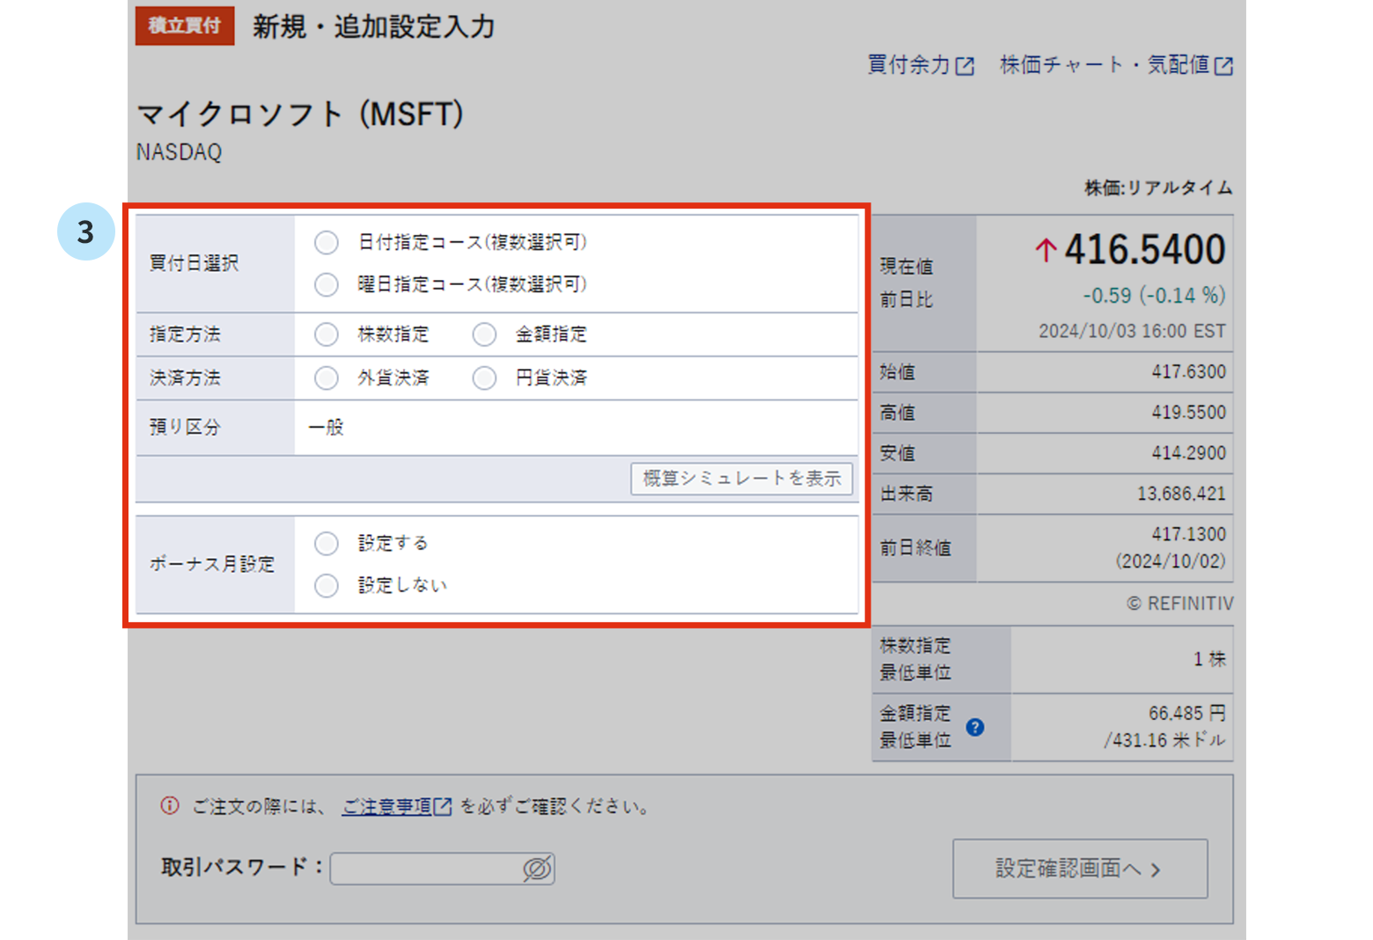
Task: Click 指定方法 row label
Action: [185, 334]
